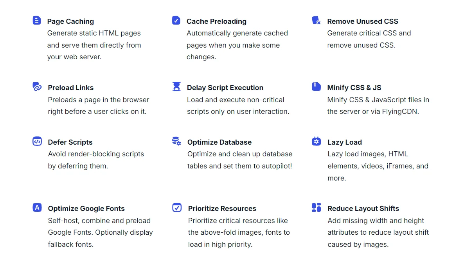Select the Page Caching heading
The image size is (455, 262).
click(70, 21)
